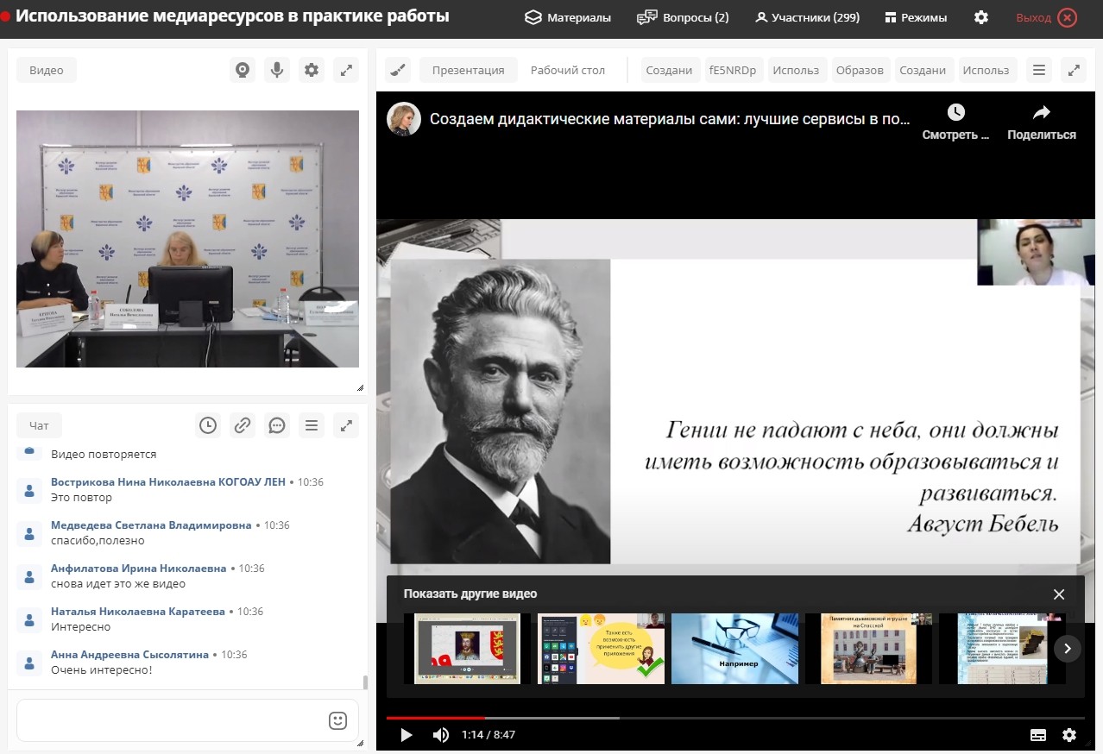Open the chat bubble options icon
Viewport: 1103px width, 754px height.
click(277, 425)
